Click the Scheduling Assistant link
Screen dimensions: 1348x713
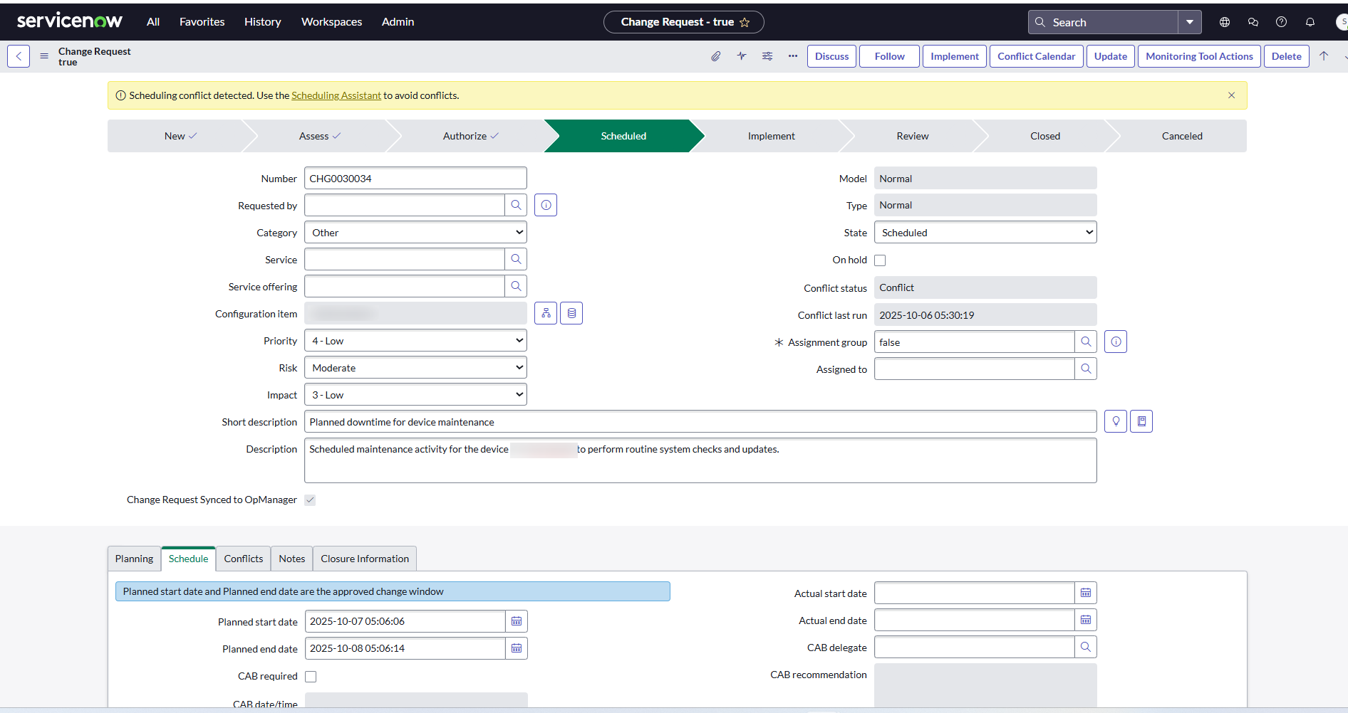(x=336, y=95)
